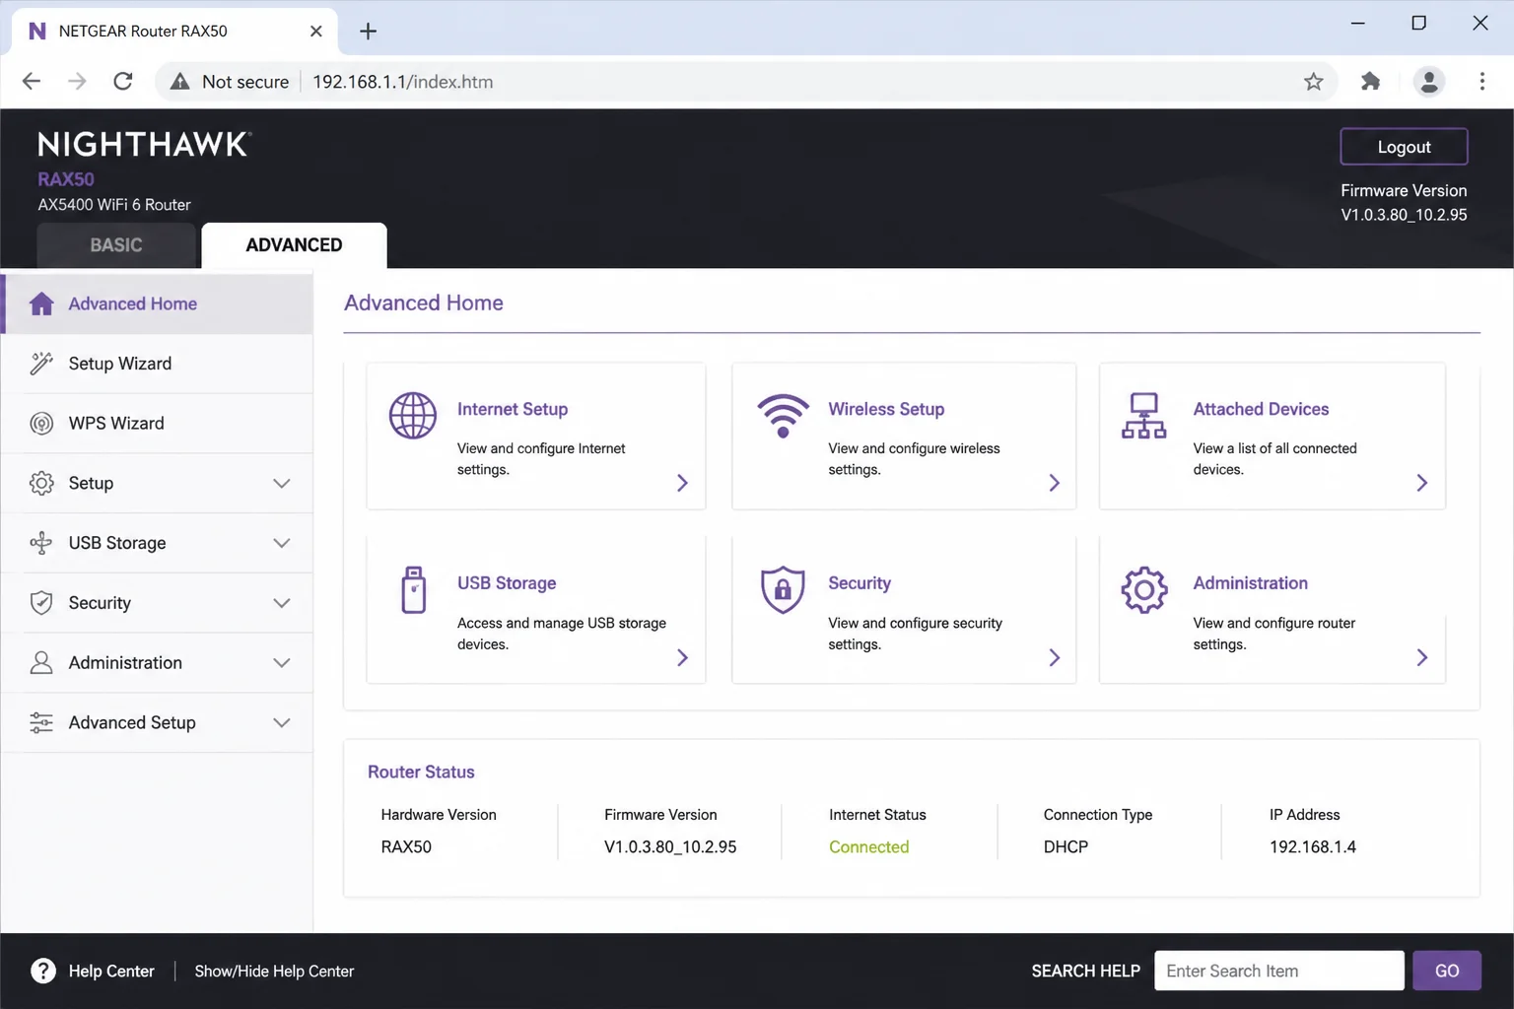The image size is (1514, 1009).
Task: Expand the Advanced Setup sidebar chevron
Action: click(282, 723)
